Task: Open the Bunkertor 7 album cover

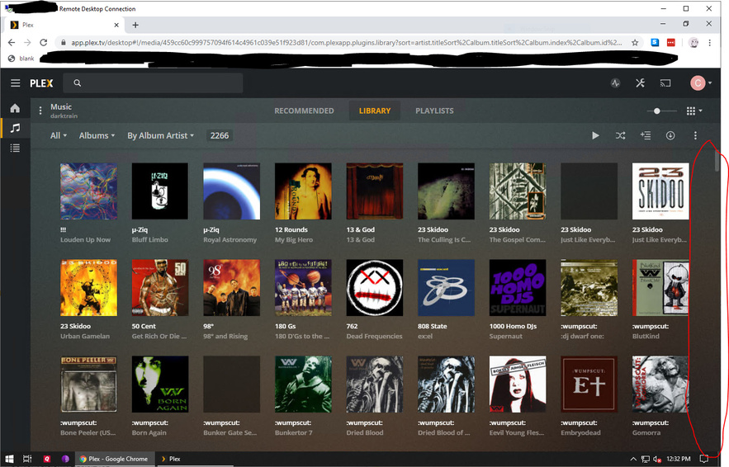Action: [303, 384]
